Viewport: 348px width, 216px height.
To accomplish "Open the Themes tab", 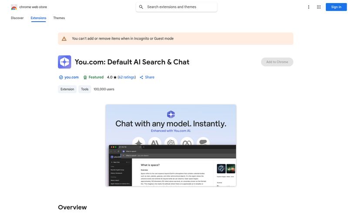I will [59, 18].
